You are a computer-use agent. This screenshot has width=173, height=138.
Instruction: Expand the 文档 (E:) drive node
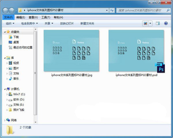7,105
